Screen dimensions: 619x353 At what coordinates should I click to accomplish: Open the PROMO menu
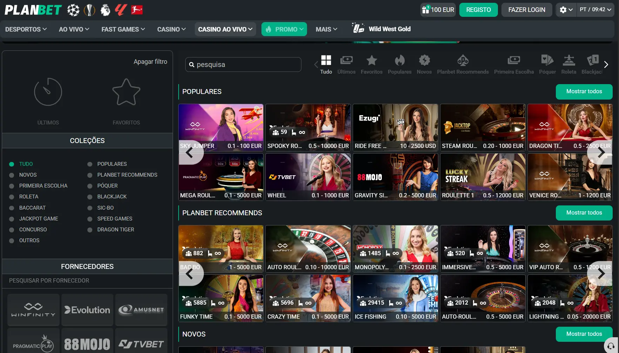coord(284,29)
